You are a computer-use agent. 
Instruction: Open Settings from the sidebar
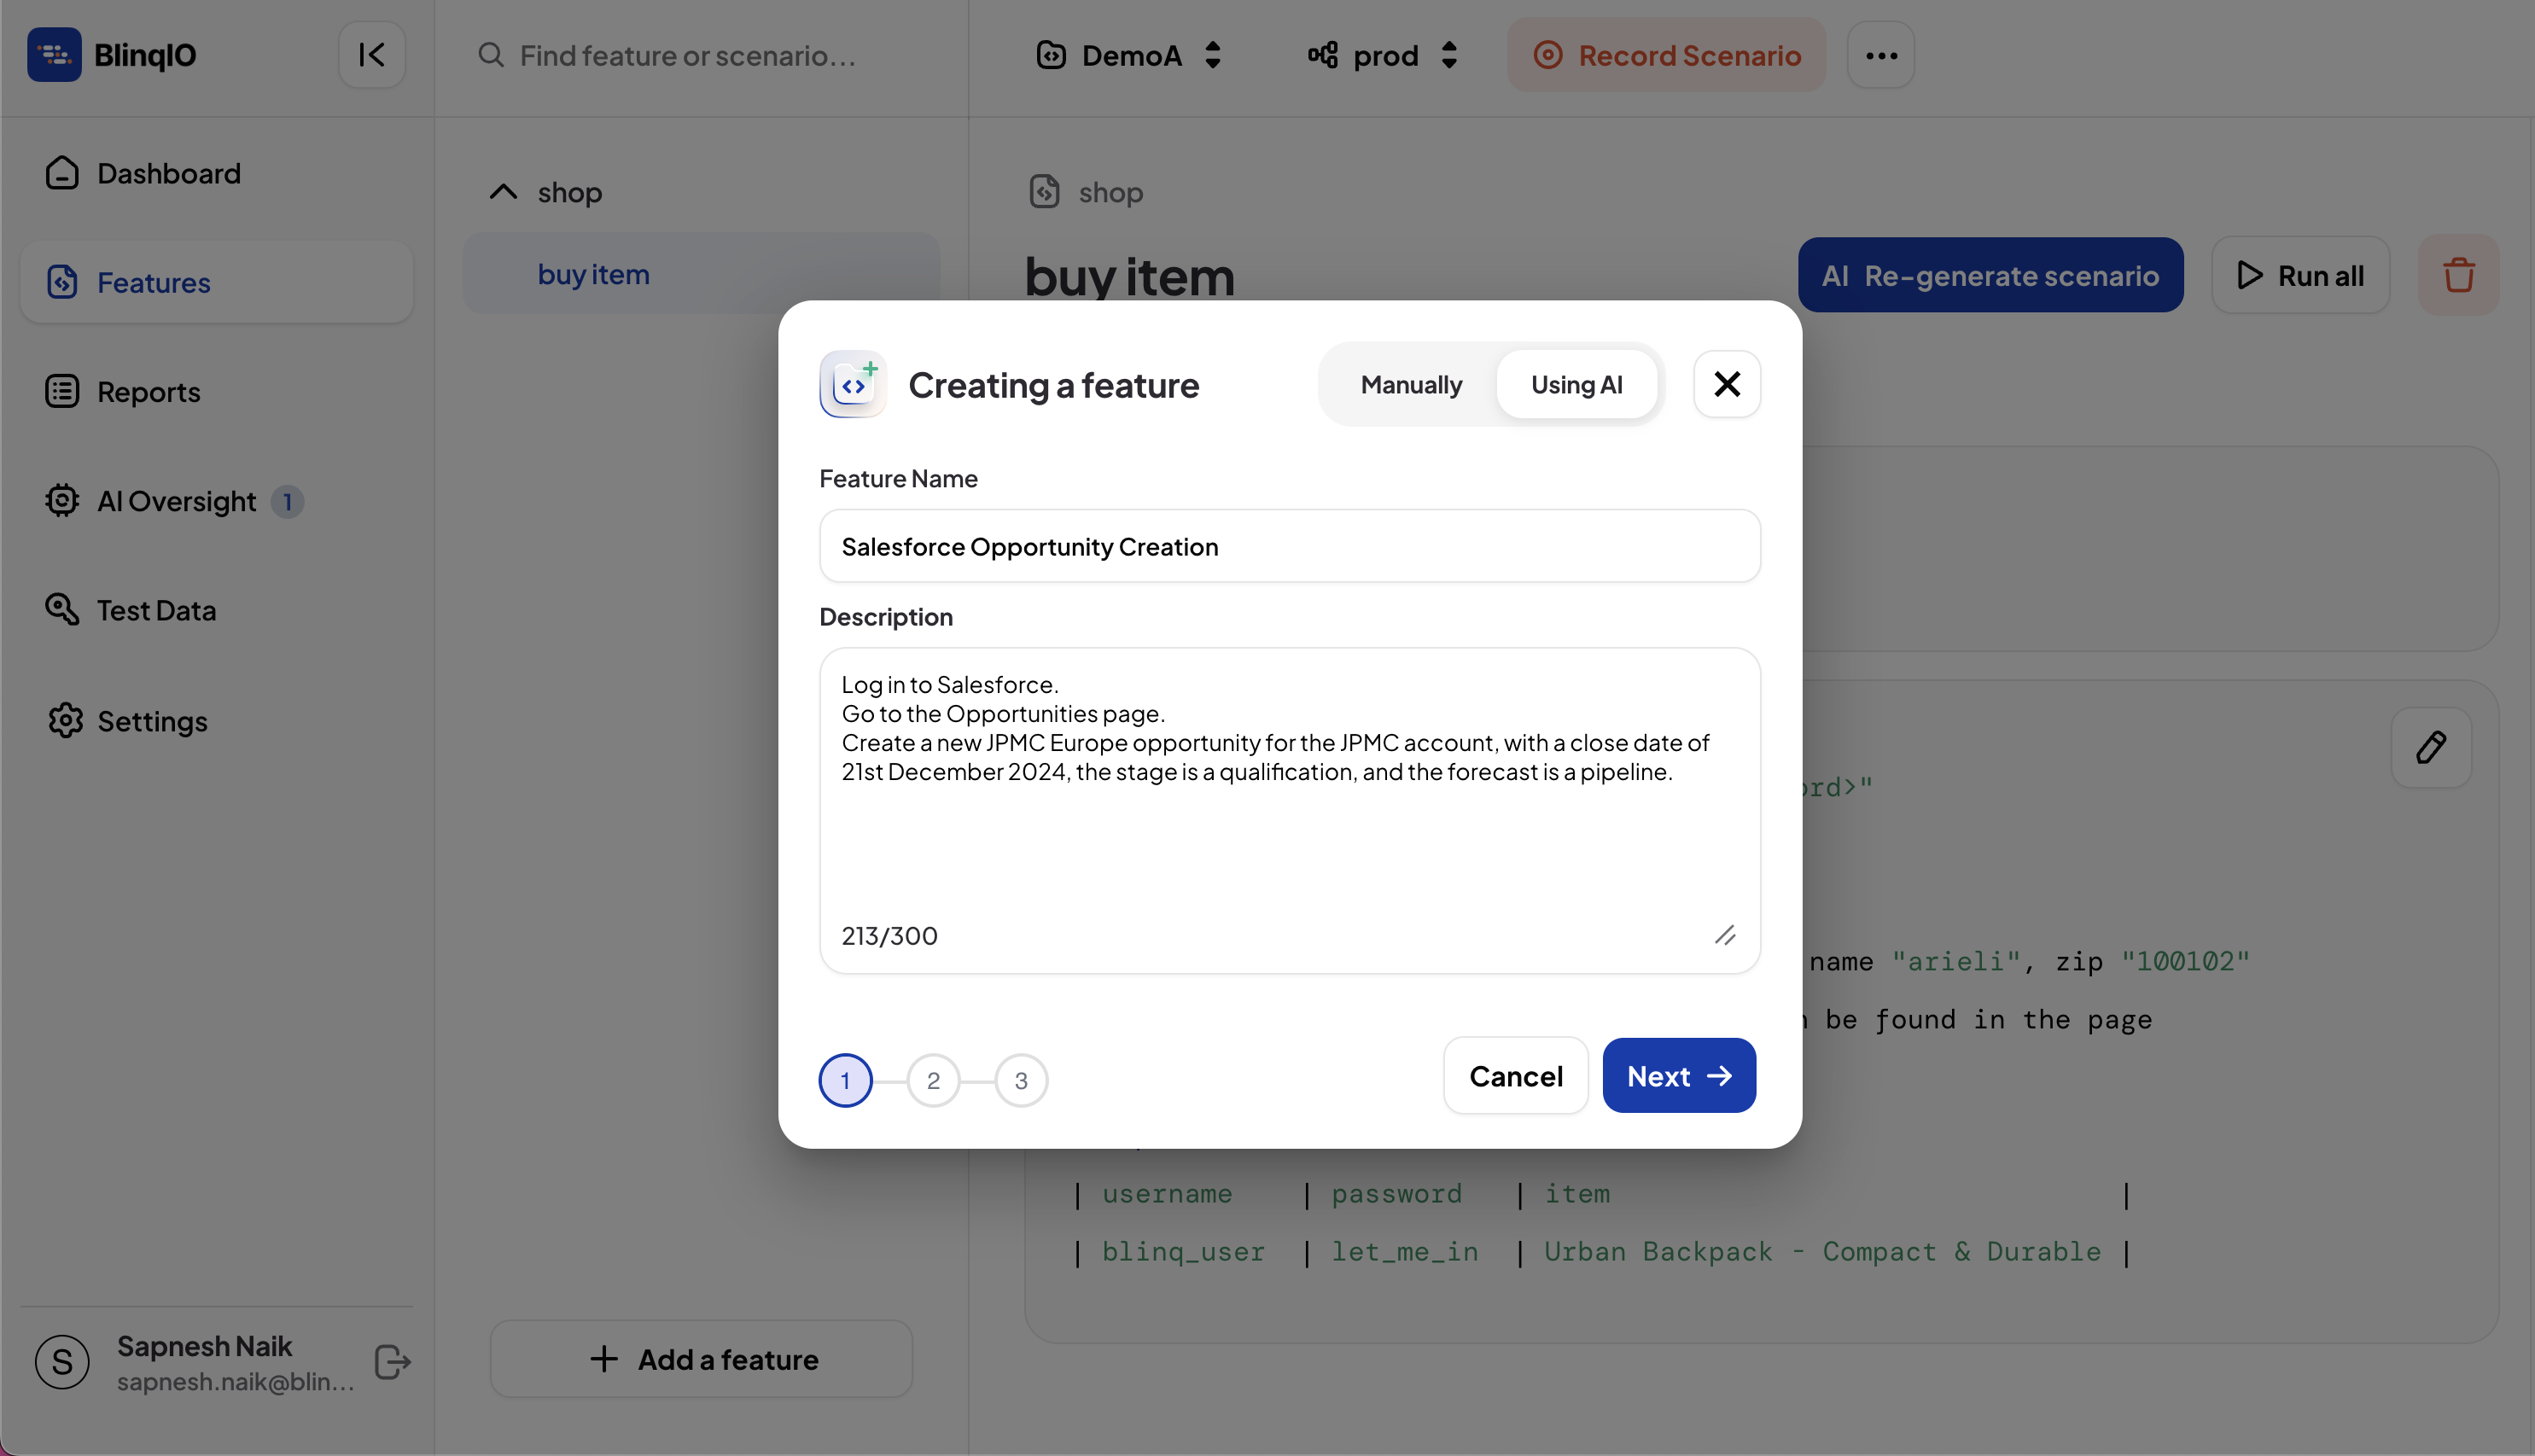pos(217,720)
